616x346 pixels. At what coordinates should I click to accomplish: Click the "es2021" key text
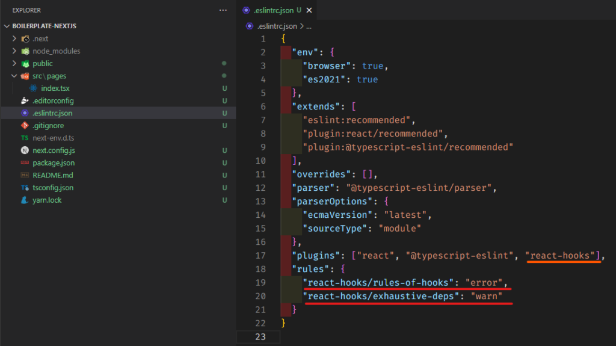click(324, 79)
